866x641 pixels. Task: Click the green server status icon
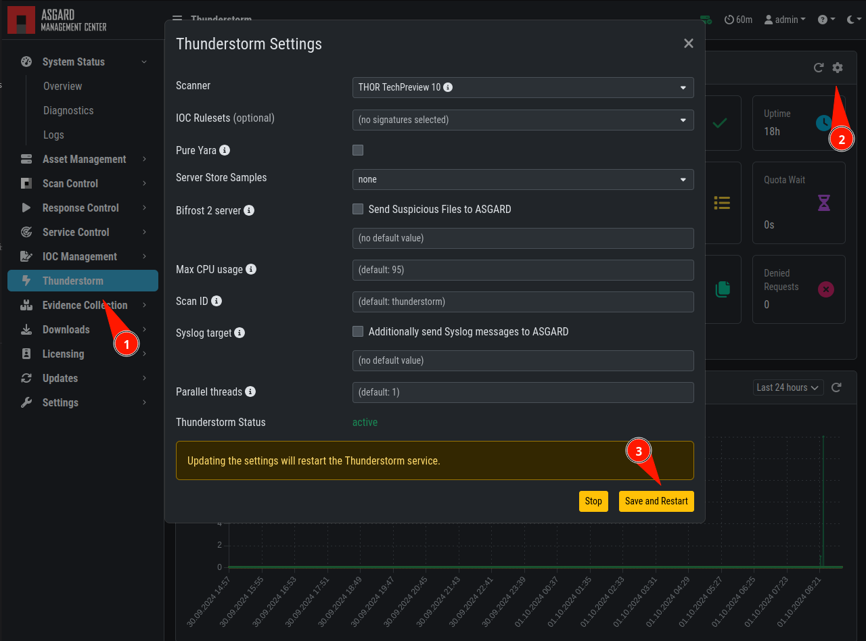(706, 20)
